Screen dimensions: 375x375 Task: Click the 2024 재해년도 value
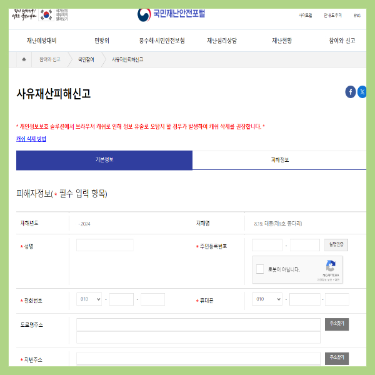click(x=84, y=224)
